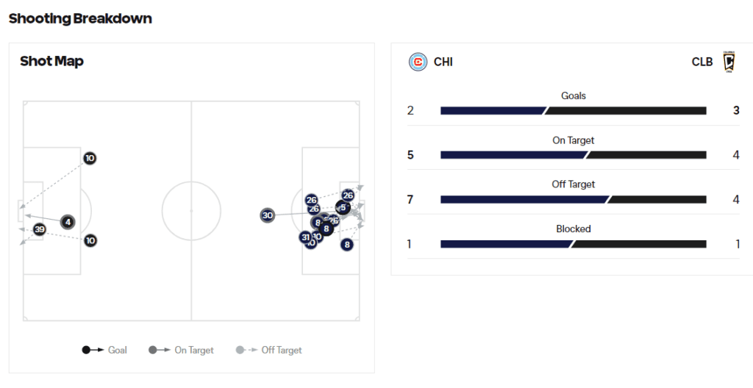Select shot marker 30 near midfield

click(268, 215)
